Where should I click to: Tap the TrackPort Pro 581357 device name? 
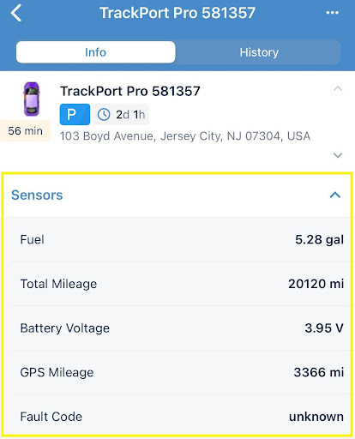coord(130,92)
